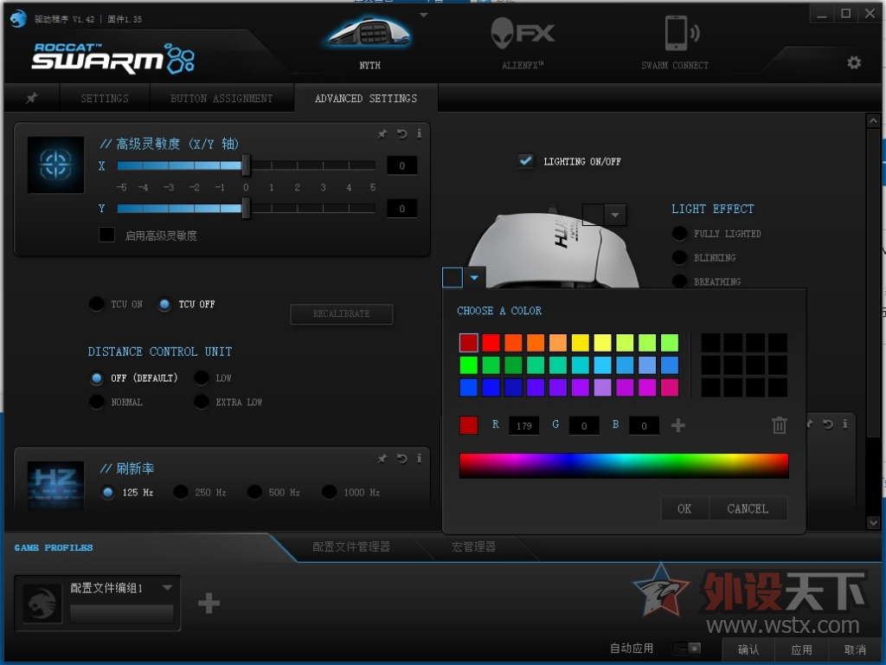Confirm color with the OK button

(x=684, y=508)
